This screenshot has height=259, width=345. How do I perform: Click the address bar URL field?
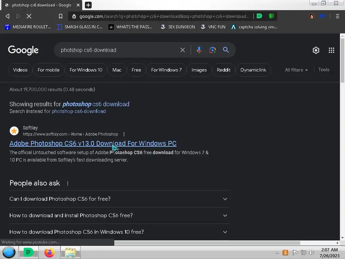(164, 16)
